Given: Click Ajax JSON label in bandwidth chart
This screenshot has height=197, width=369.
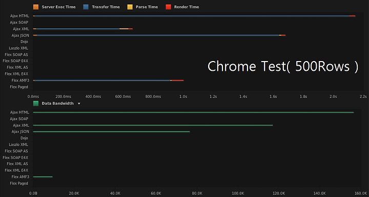Looking at the screenshot, I should click(x=20, y=132).
